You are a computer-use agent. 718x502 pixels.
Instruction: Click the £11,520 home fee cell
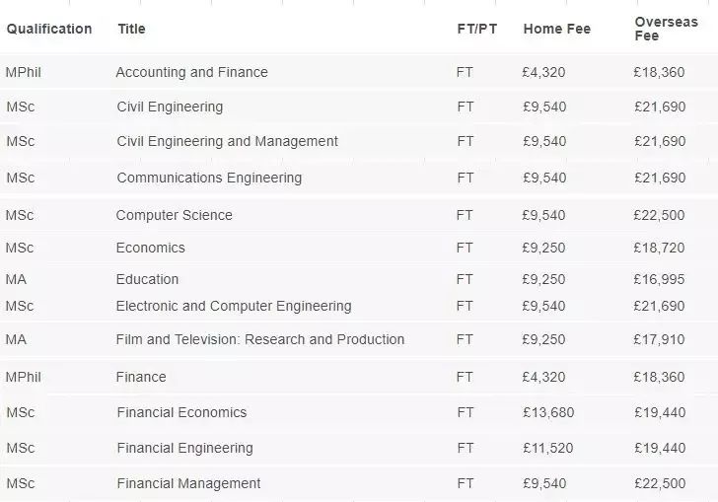[x=548, y=448]
